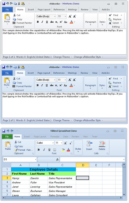Toggle Superscript in top window
The height and width of the screenshot is (203, 129).
click(61, 22)
